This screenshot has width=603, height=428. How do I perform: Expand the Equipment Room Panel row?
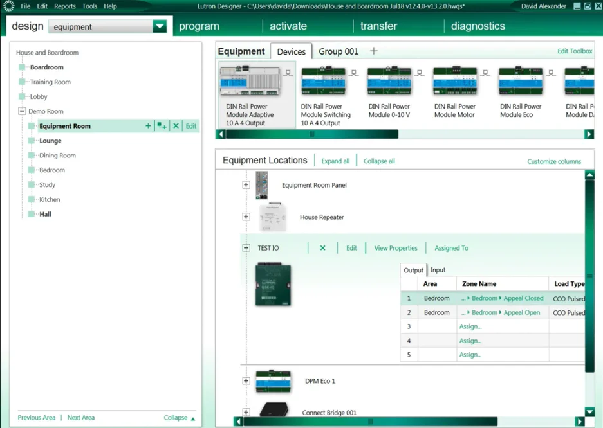coord(246,185)
